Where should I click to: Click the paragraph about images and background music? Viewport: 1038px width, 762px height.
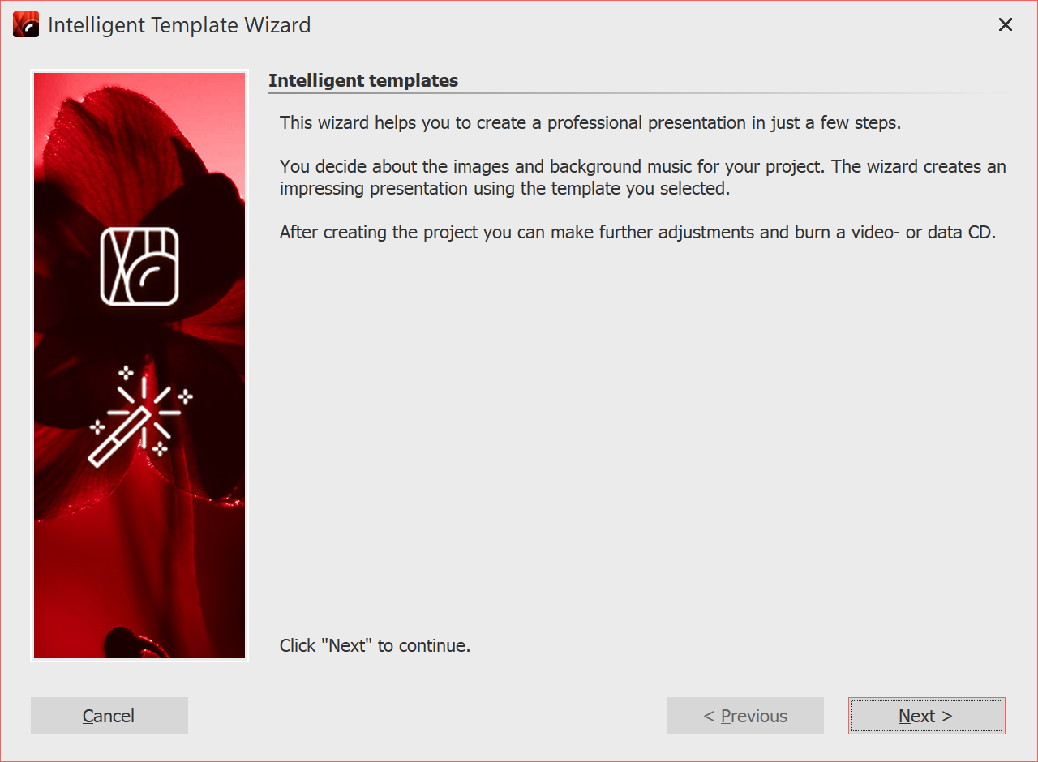coord(642,177)
